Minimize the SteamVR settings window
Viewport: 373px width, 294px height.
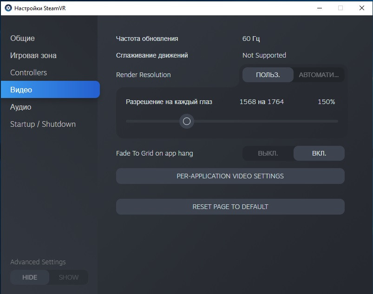tap(319, 8)
